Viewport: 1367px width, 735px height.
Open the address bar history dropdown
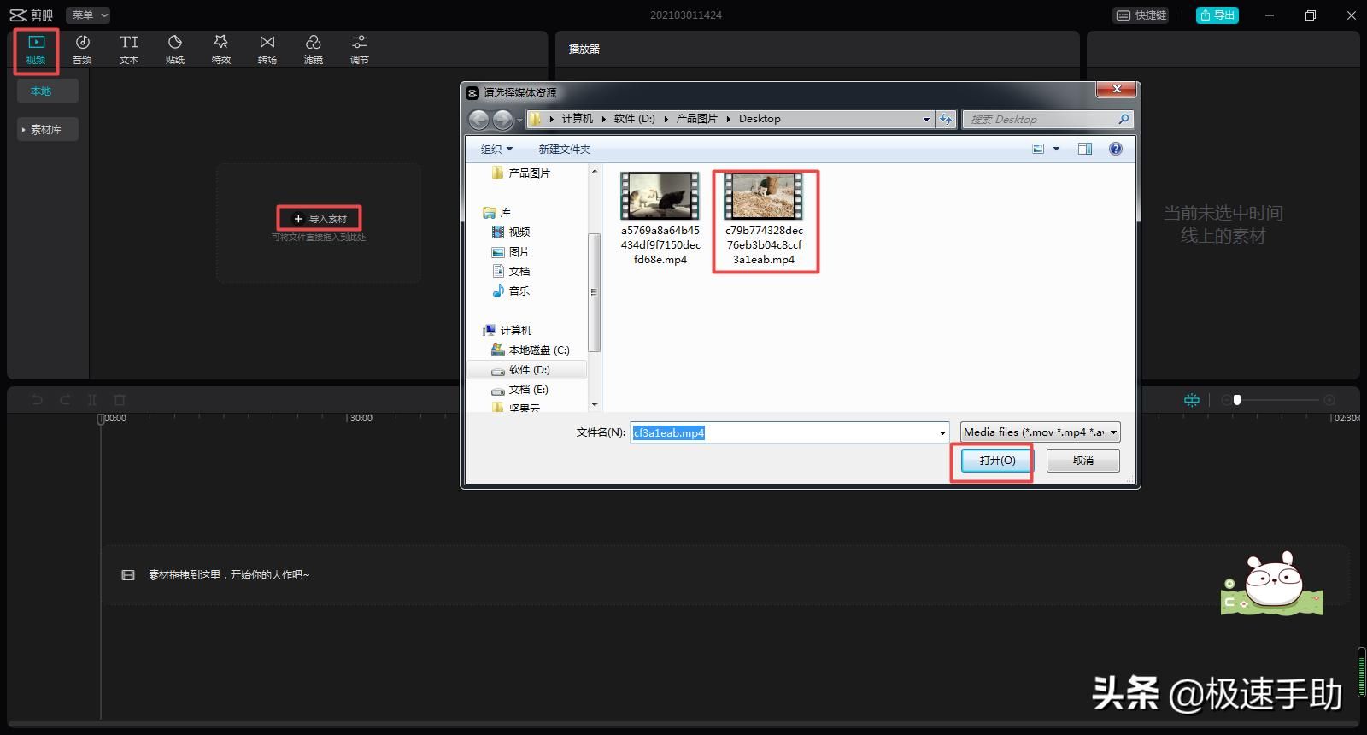click(x=926, y=119)
